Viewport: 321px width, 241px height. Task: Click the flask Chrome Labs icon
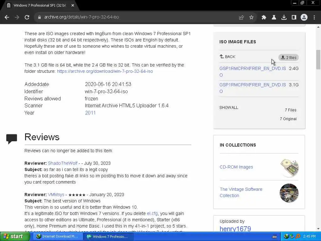click(274, 18)
